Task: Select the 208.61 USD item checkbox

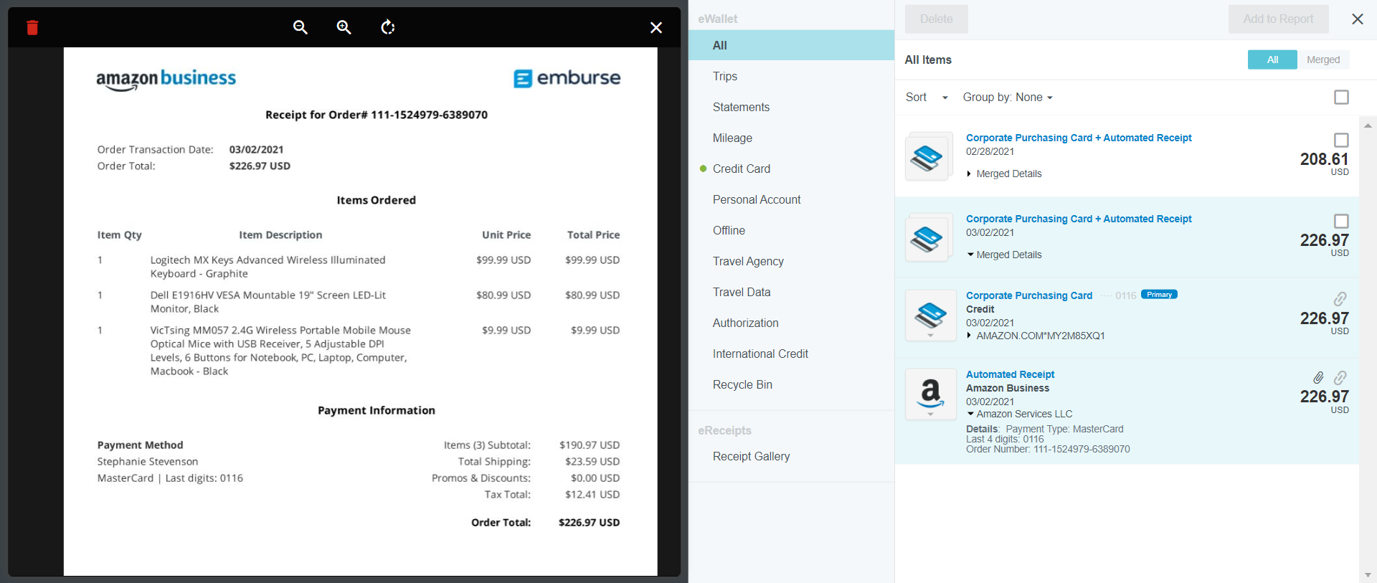Action: 1341,140
